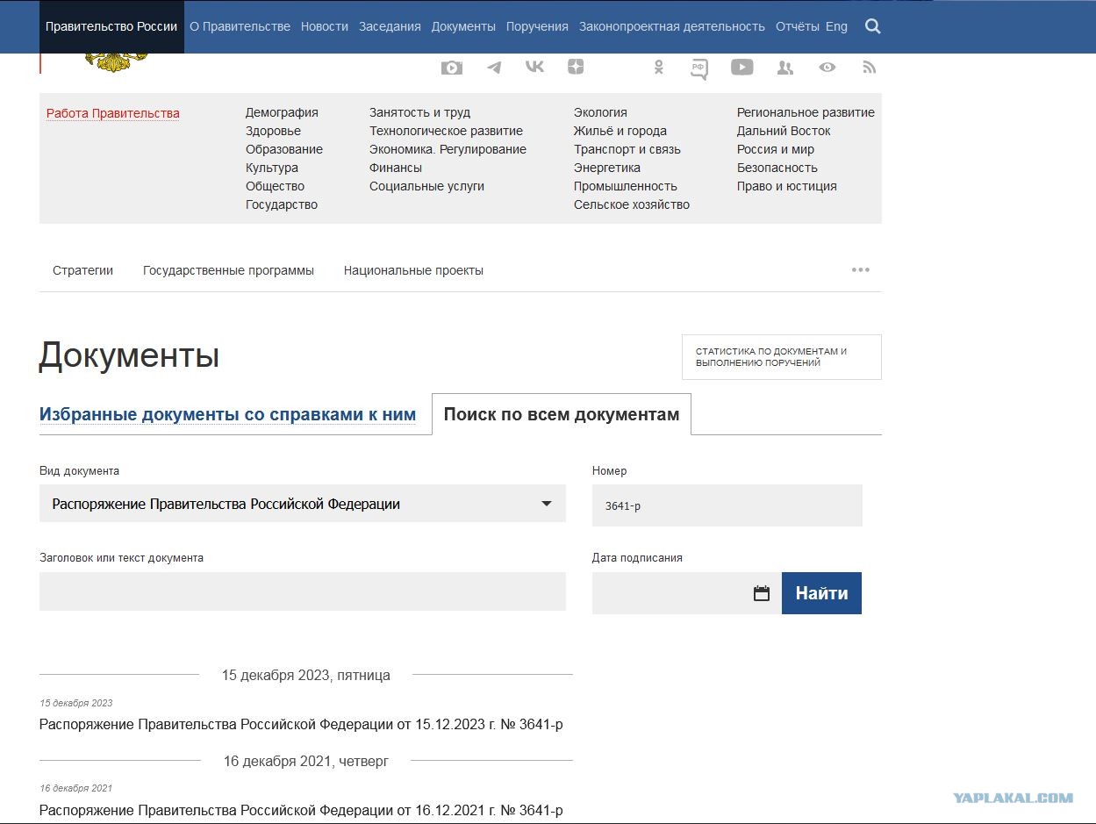Image resolution: width=1096 pixels, height=824 pixels.
Task: Switch to Избранные документы со справками tab
Action: coord(227,414)
